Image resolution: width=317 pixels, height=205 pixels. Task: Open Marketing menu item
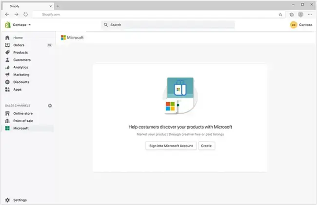click(x=21, y=75)
